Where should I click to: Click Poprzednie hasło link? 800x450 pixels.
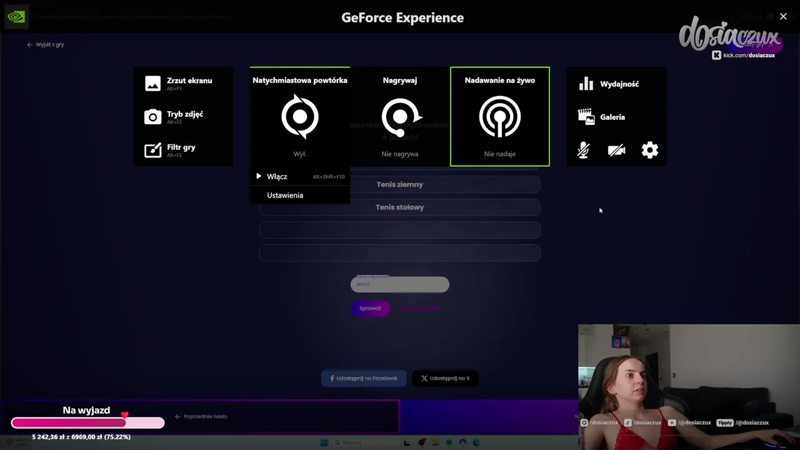pos(201,416)
